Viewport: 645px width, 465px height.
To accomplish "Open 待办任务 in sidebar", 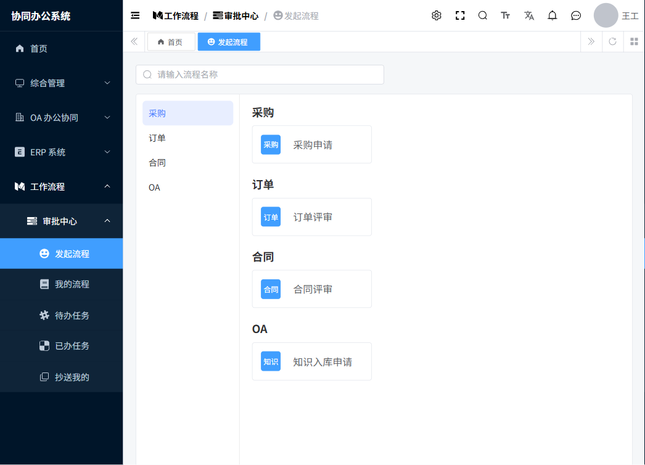I will 61,315.
